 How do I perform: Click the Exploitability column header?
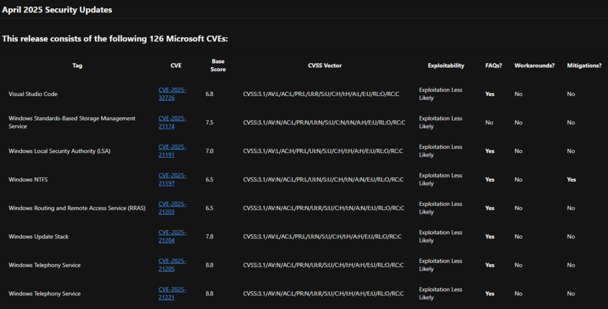(446, 65)
